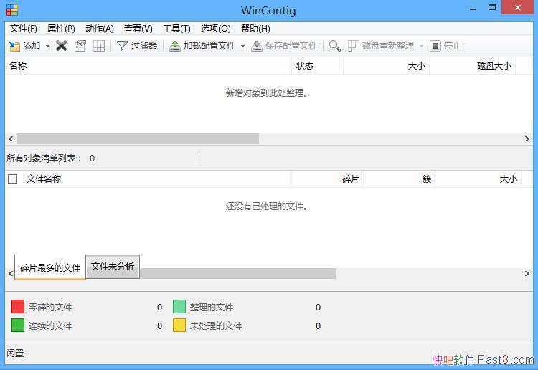Click the lower file list's horizontal scrollbar thumb
This screenshot has width=538, height=370.
[238, 274]
